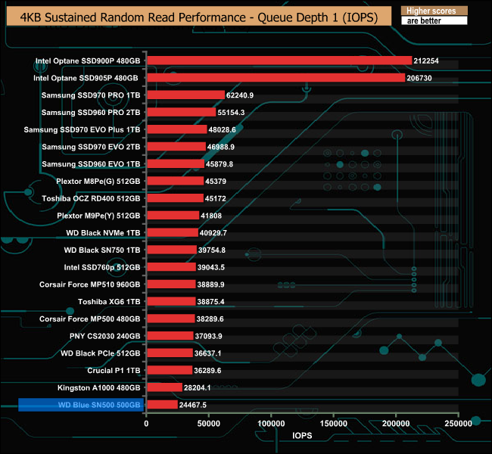Select the Samsung SSD970 PRO 1TB label
Image resolution: width=492 pixels, height=454 pixels.
91,95
